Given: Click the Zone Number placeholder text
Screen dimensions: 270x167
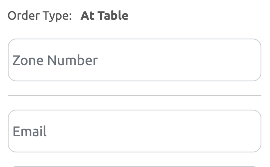Looking at the screenshot, I should click(55, 60).
